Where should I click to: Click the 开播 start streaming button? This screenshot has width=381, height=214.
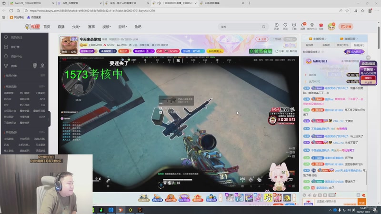coord(346,27)
